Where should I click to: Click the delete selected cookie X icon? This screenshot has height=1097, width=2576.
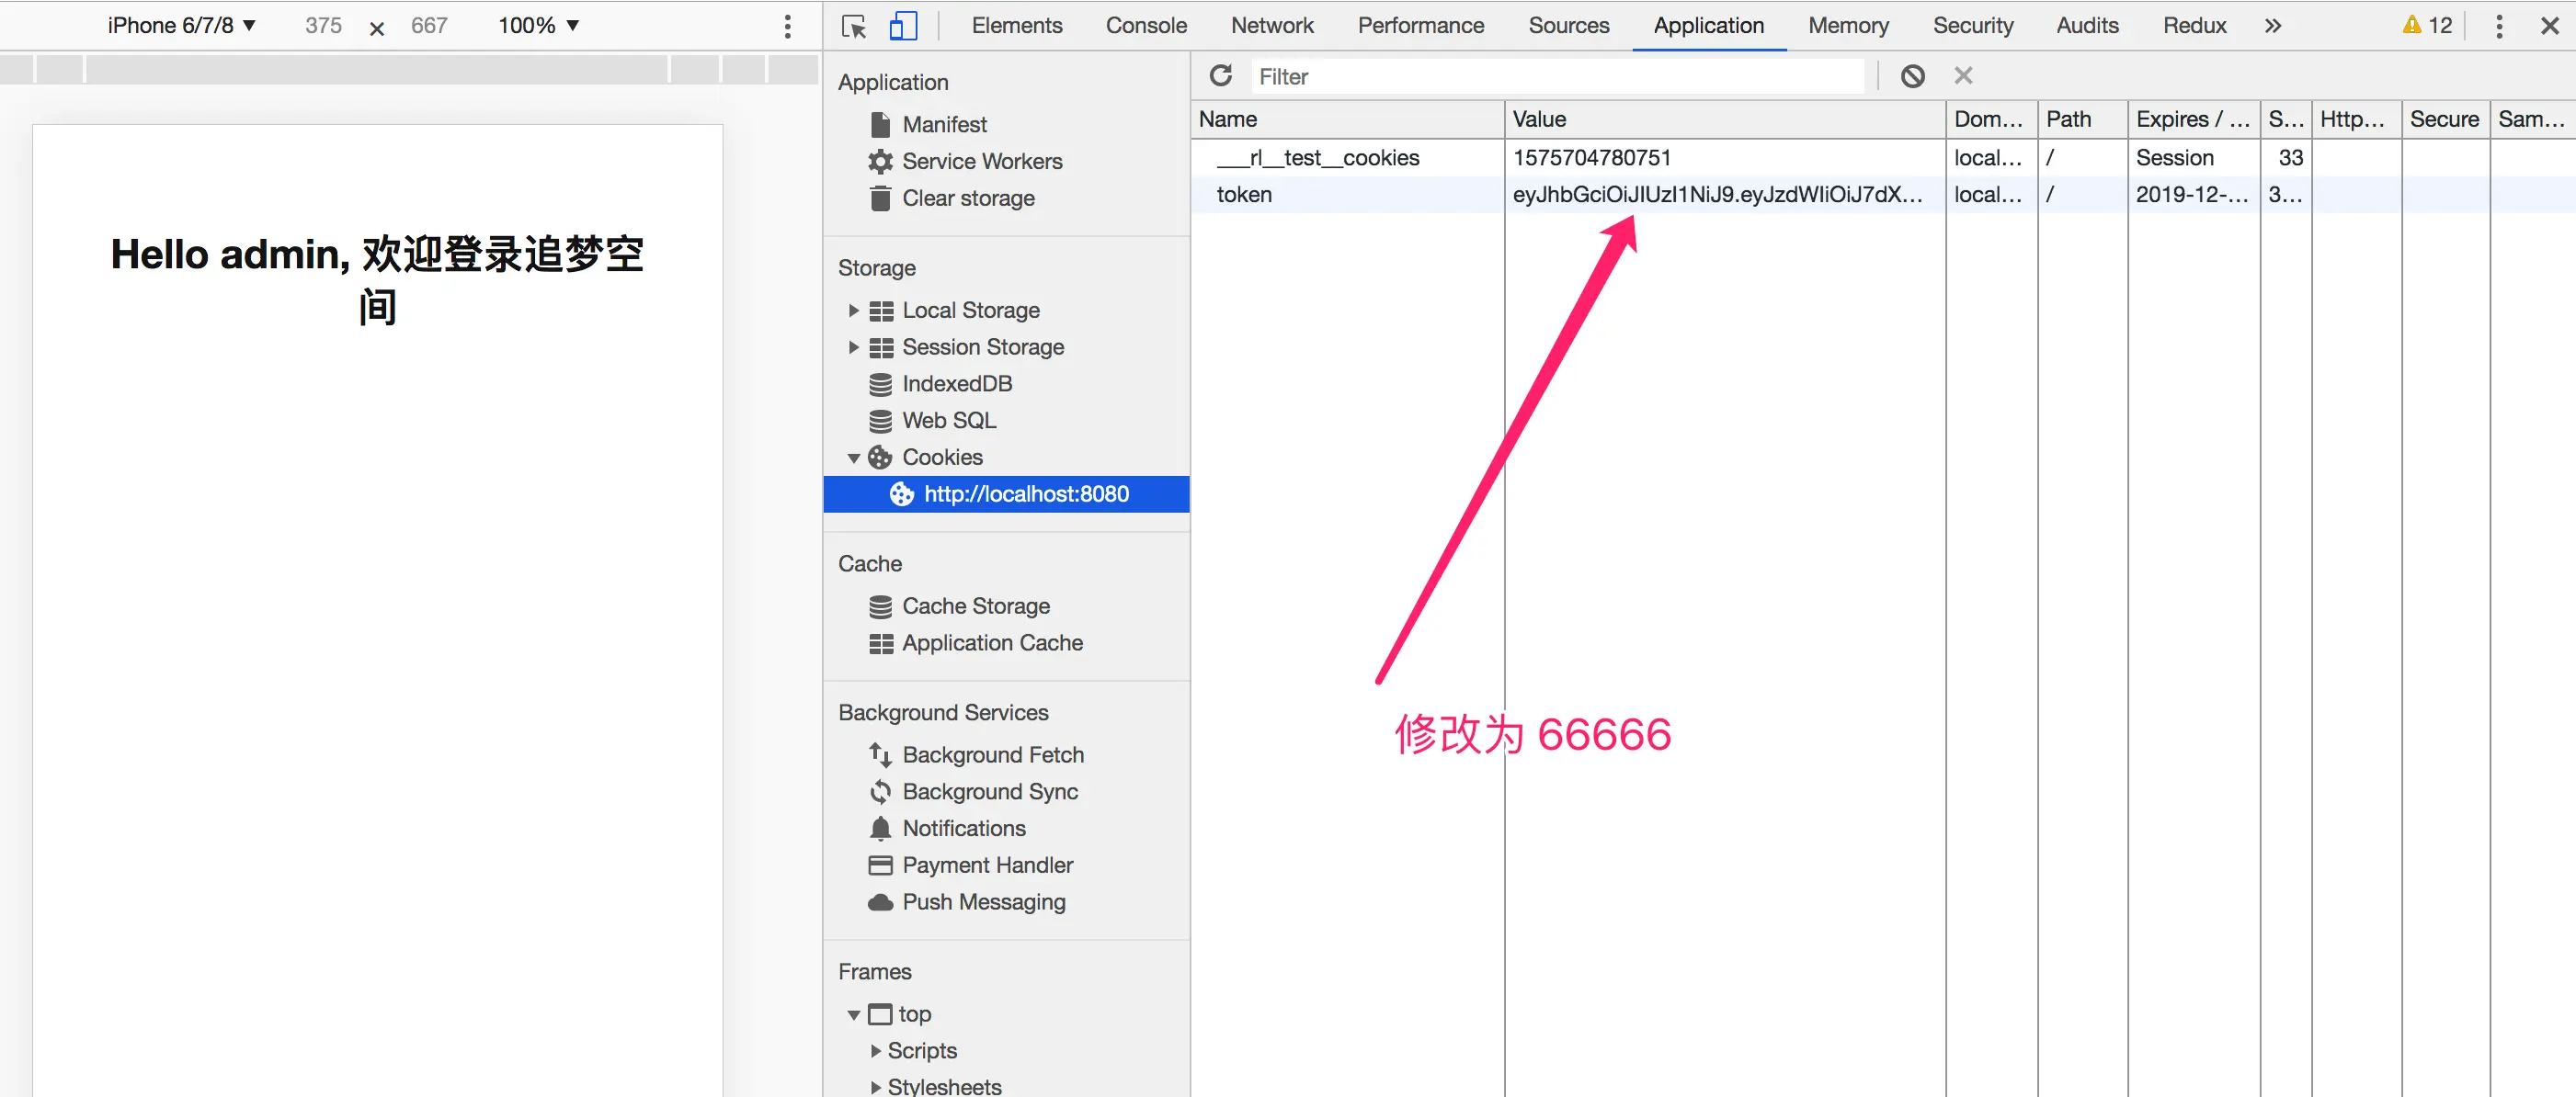[1963, 76]
